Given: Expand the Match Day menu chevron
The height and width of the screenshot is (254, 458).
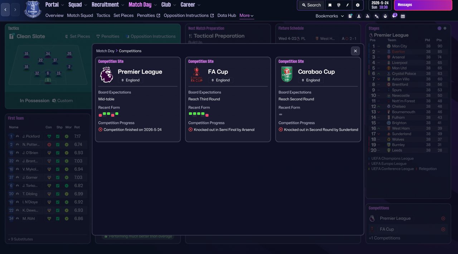Looking at the screenshot, I should coord(155,5).
